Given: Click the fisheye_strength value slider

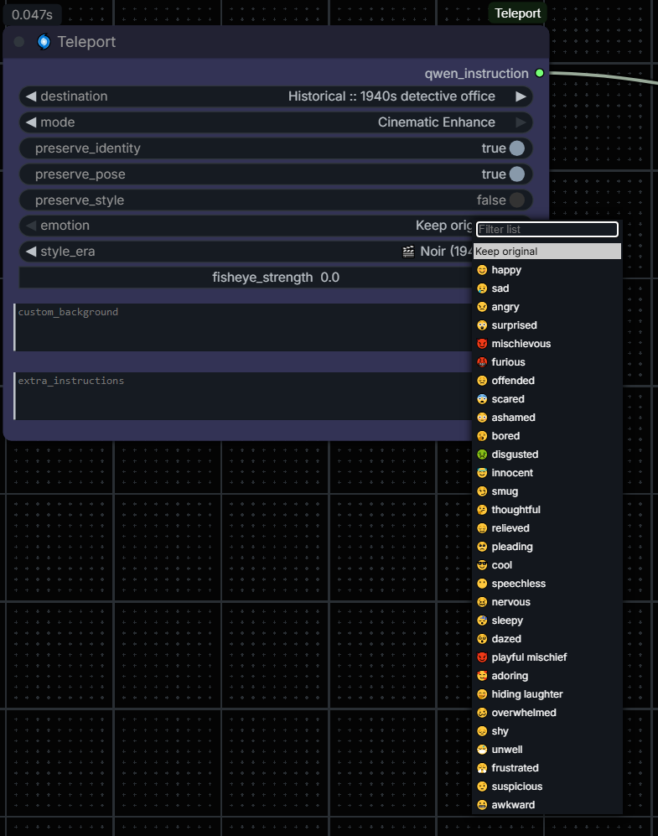Looking at the screenshot, I should [x=246, y=278].
